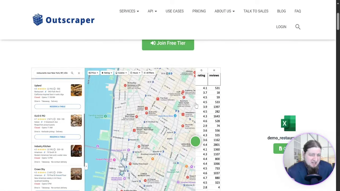Open the Hours filter dropdown

pyautogui.click(x=135, y=73)
